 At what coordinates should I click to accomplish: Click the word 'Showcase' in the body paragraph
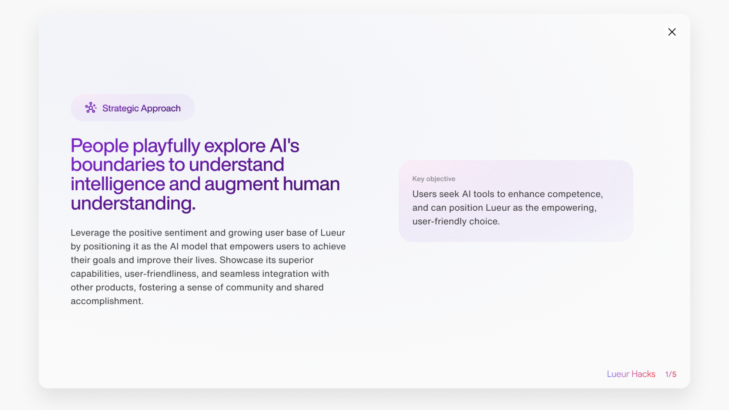pyautogui.click(x=241, y=260)
